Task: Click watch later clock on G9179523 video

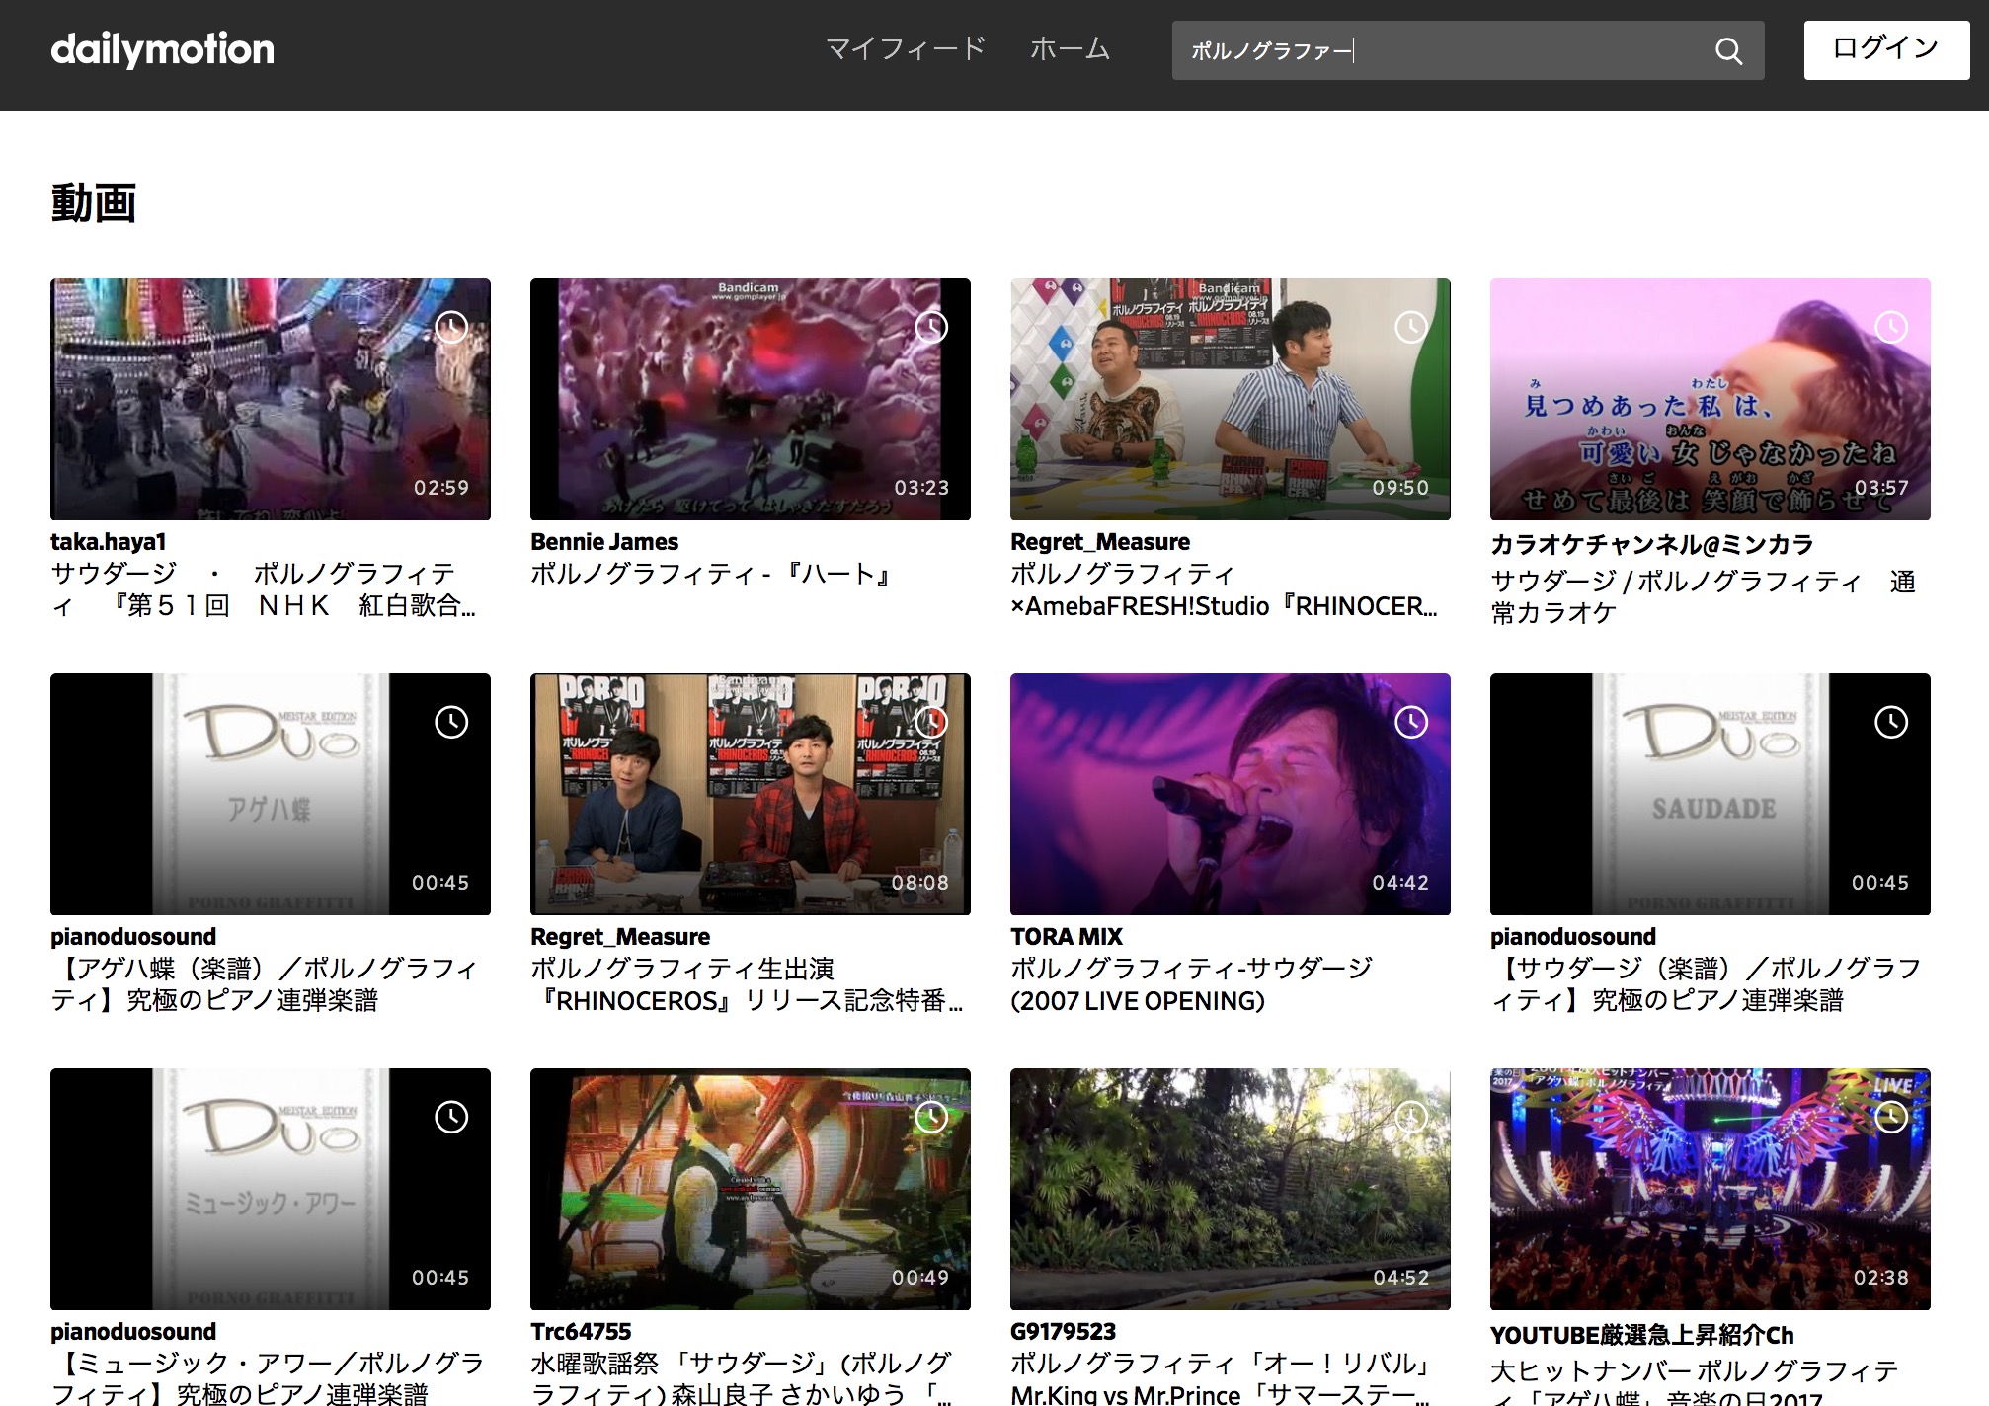Action: 1411,1117
